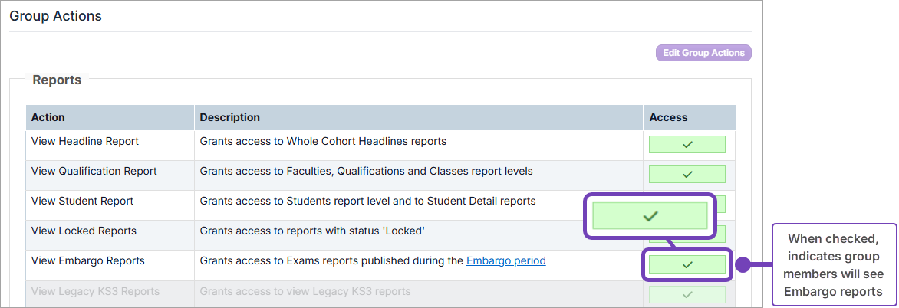Click the Group Actions page title
899x308 pixels.
pyautogui.click(x=56, y=16)
